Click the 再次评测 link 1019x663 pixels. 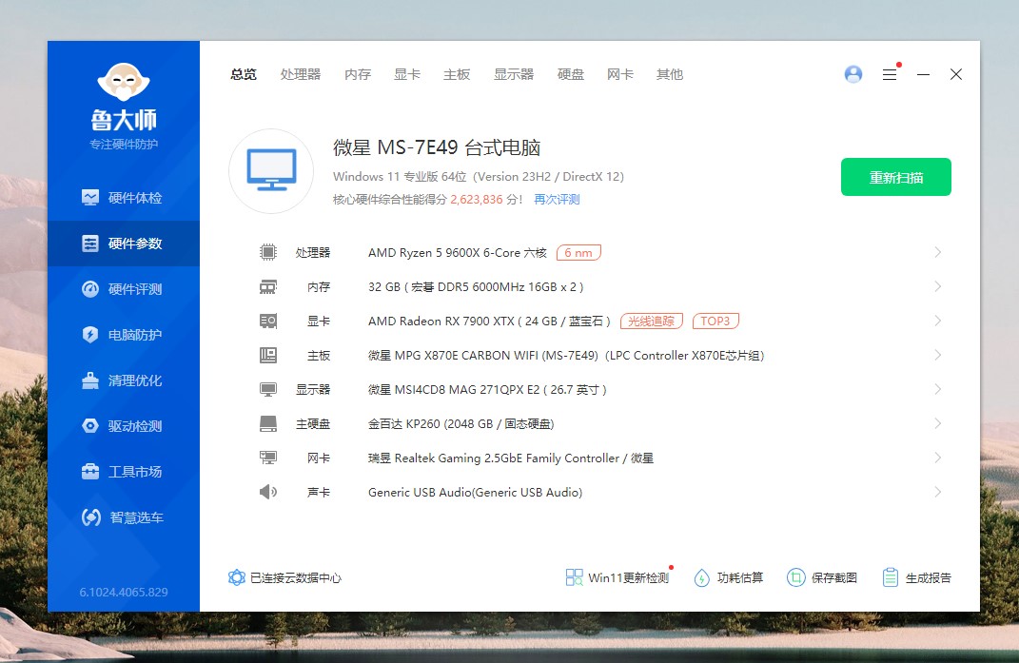point(557,199)
